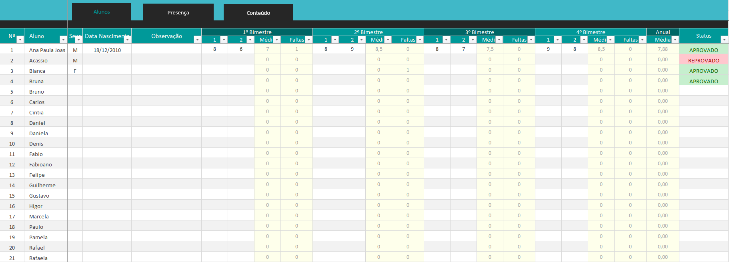The width and height of the screenshot is (729, 262).
Task: Open the Aluno column filter dropdown
Action: pyautogui.click(x=63, y=40)
